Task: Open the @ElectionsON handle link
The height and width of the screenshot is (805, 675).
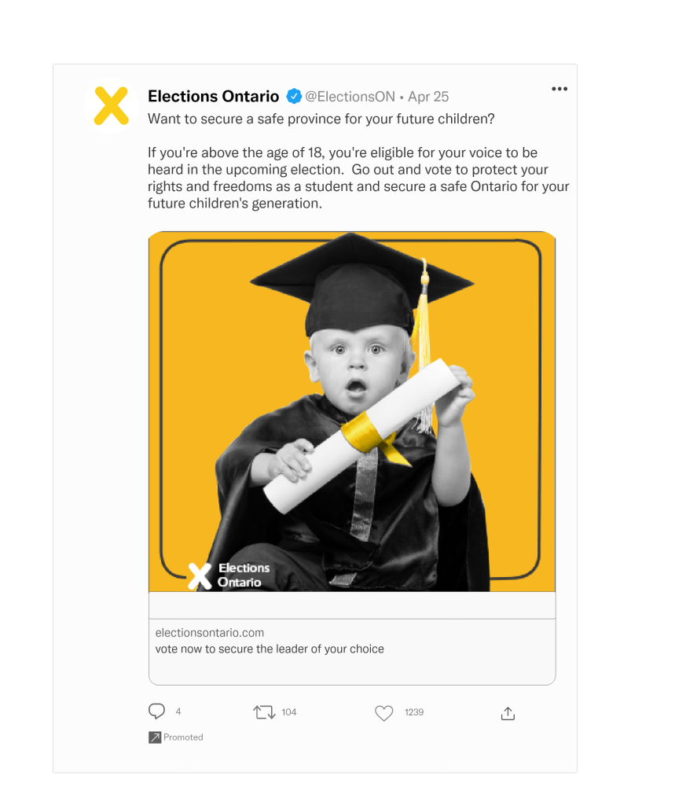Action: [350, 97]
